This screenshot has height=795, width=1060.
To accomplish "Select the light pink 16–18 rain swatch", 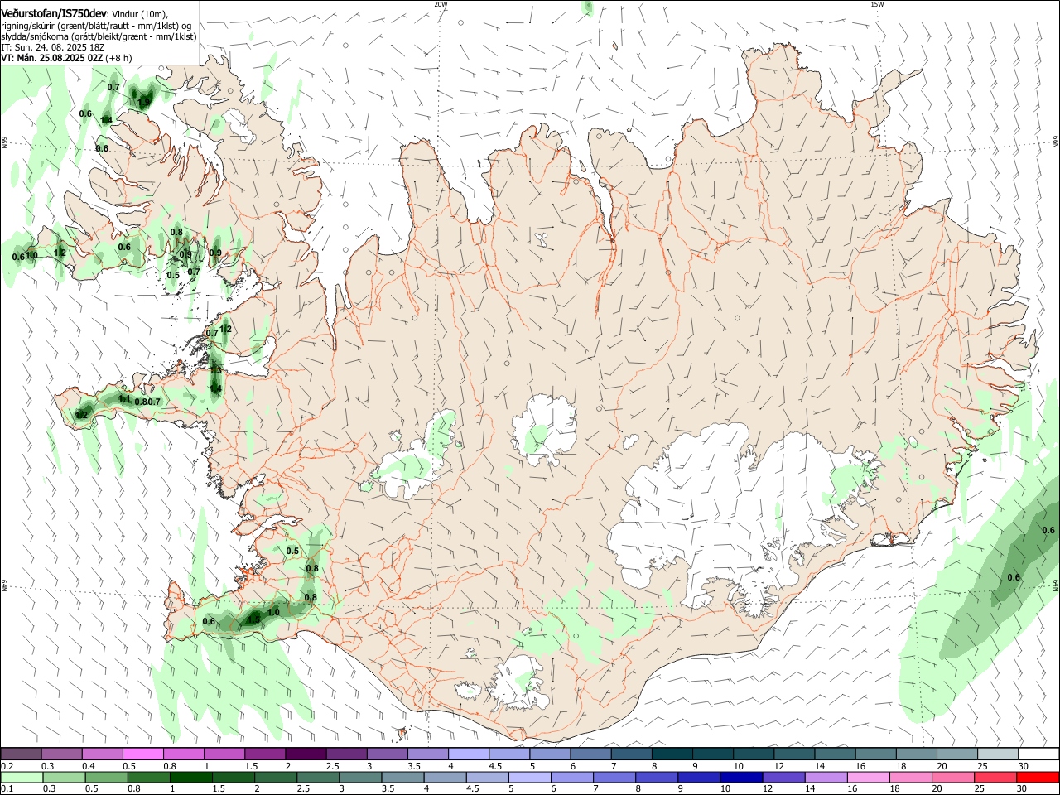I will [x=869, y=778].
